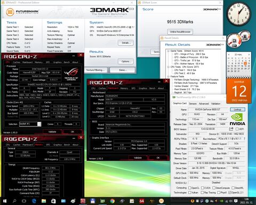The height and width of the screenshot is (205, 256).
Task: Open the Validation tab in GPU-Z
Action: click(x=215, y=104)
